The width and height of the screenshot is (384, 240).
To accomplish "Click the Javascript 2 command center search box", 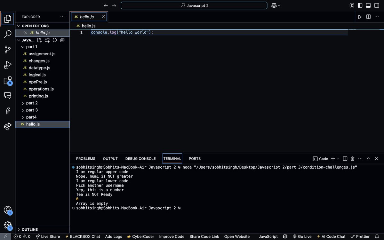I will click(194, 5).
